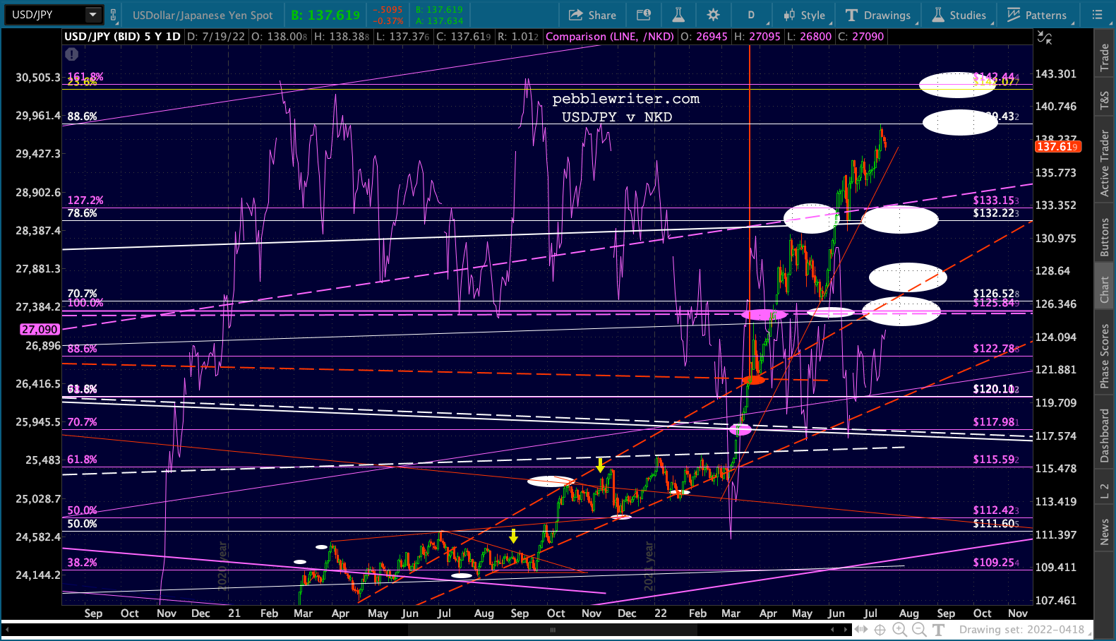
Task: Open the Studies menu
Action: [x=959, y=15]
